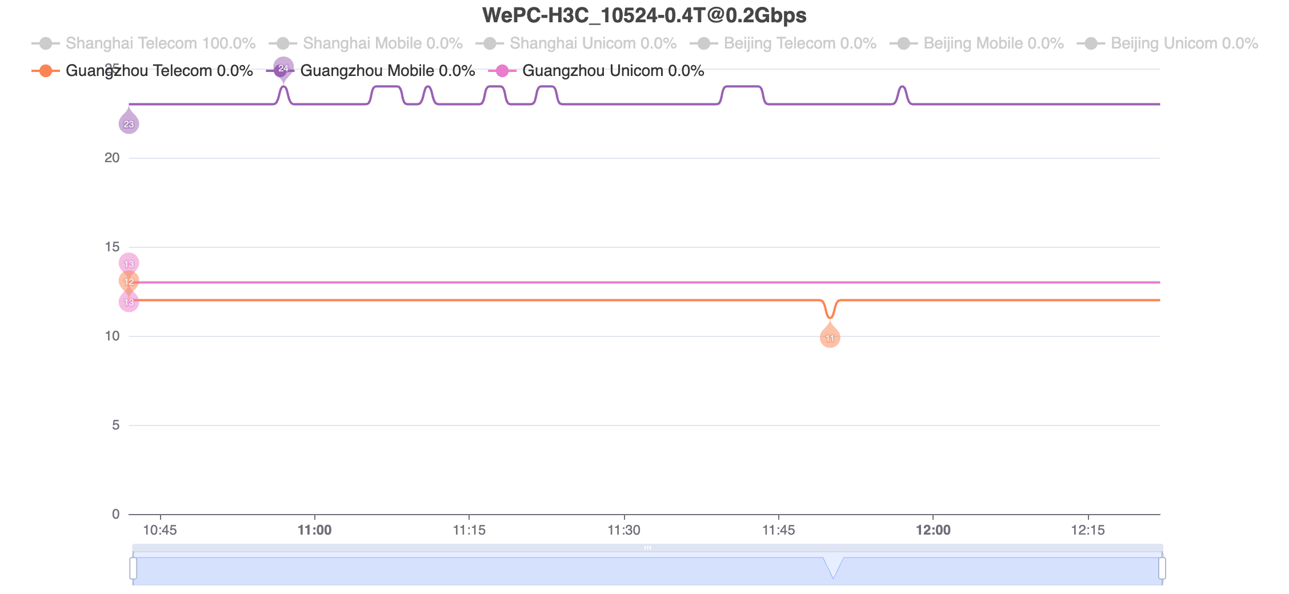Click the upper pink 13 marker pin
Image resolution: width=1289 pixels, height=594 pixels.
[x=129, y=263]
